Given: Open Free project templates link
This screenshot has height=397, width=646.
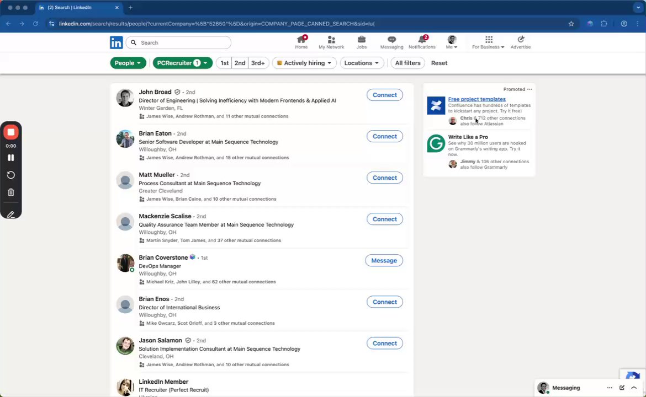Looking at the screenshot, I should (x=476, y=99).
